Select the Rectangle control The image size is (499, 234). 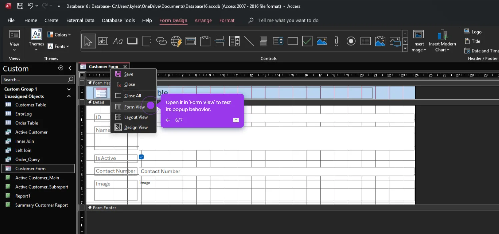(x=293, y=41)
